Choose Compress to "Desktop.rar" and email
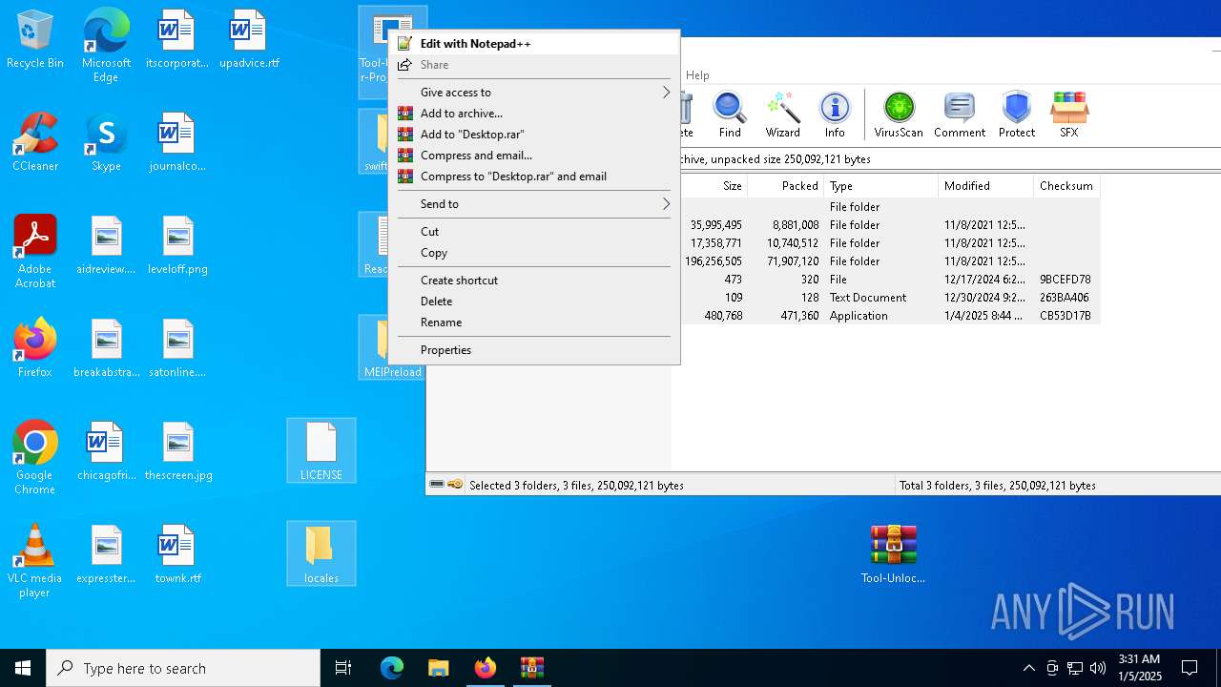The image size is (1221, 687). click(534, 177)
